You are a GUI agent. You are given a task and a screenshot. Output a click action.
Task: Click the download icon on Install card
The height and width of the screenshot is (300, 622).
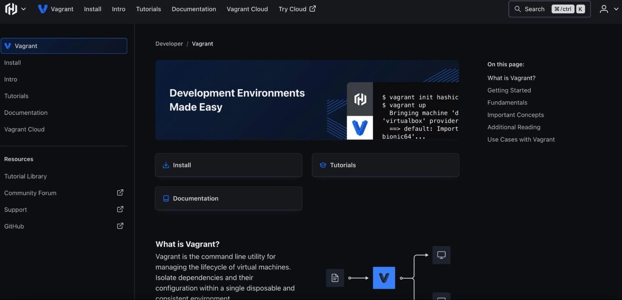(x=166, y=165)
